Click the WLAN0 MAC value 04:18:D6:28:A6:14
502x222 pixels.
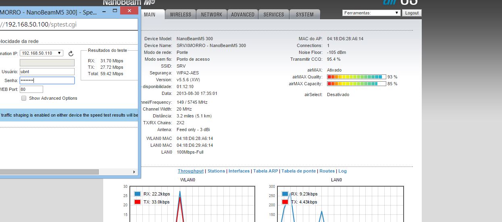click(x=195, y=138)
